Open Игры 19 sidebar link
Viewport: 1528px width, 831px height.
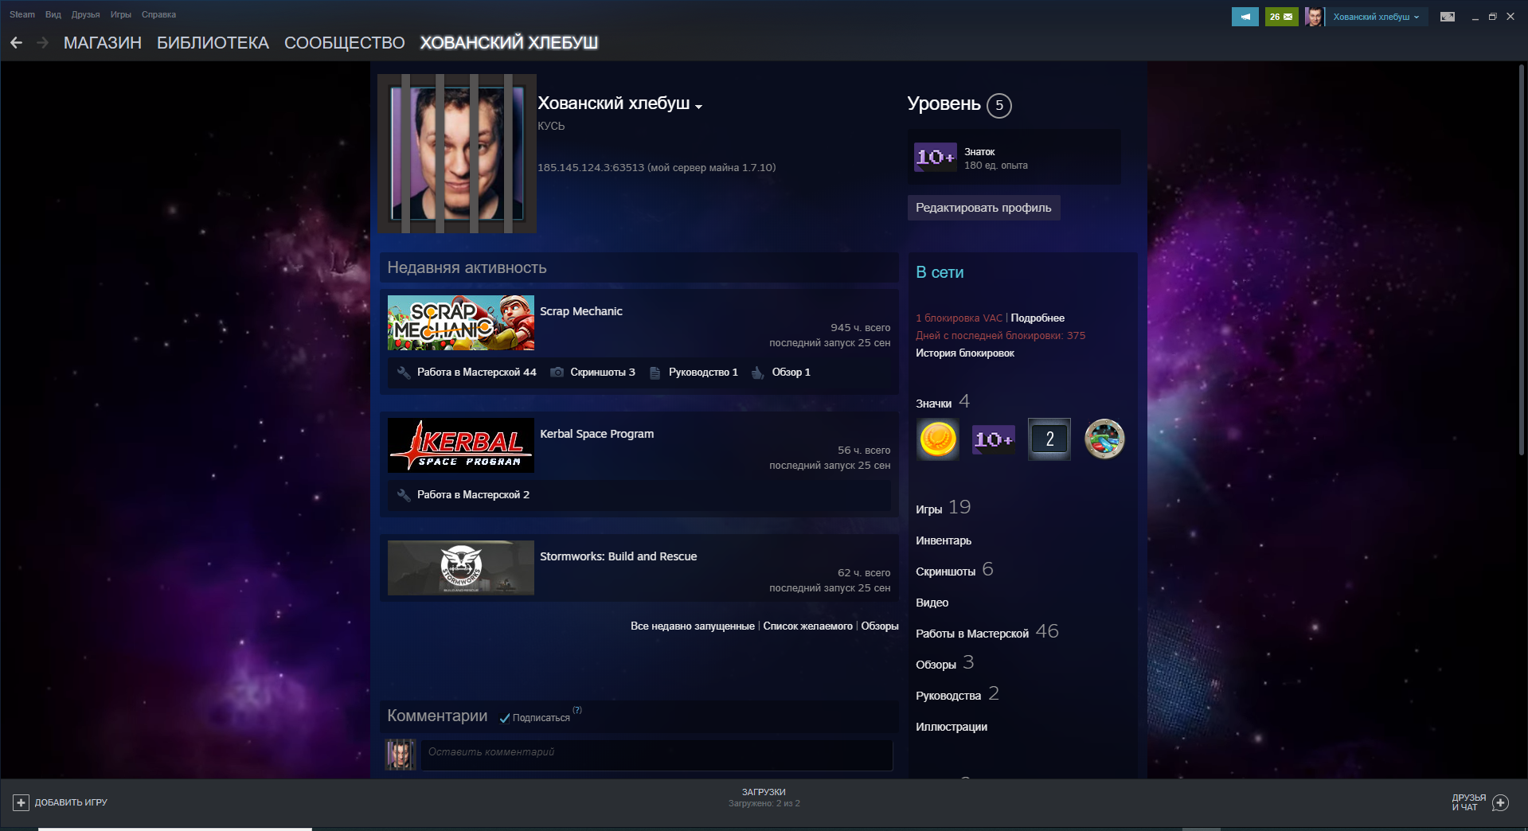coord(944,508)
